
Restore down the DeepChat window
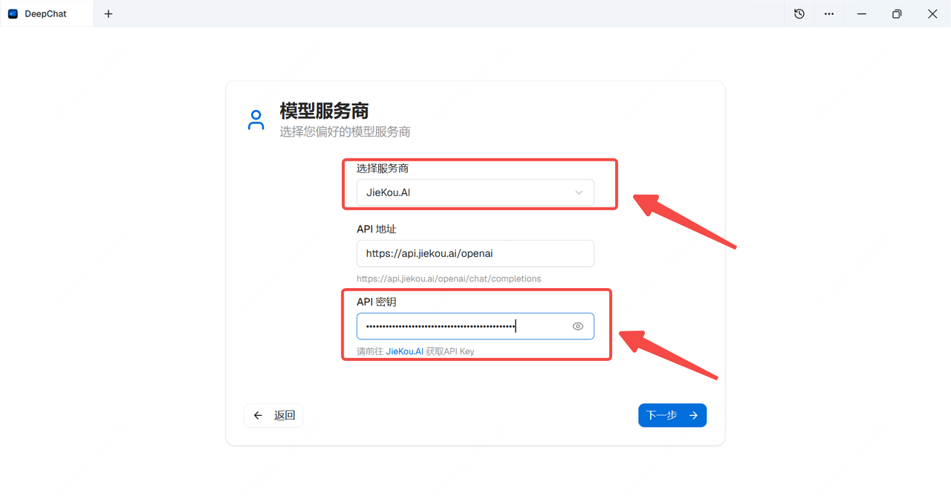tap(897, 13)
